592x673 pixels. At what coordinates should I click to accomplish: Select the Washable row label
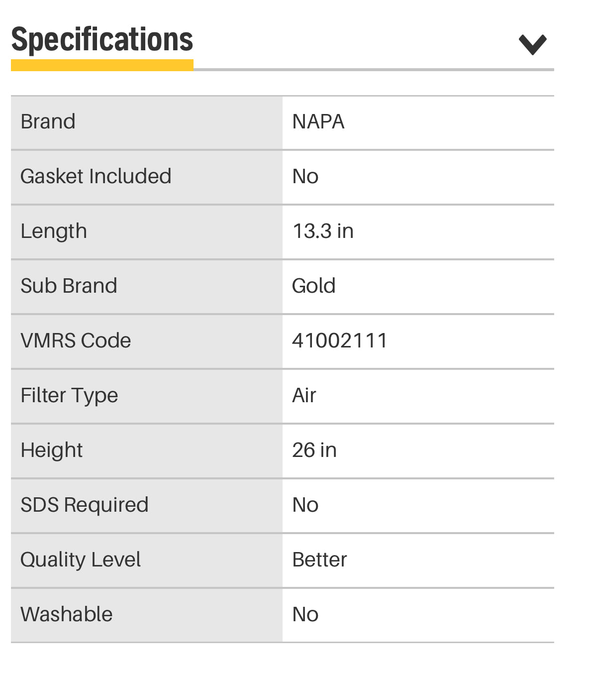[66, 614]
